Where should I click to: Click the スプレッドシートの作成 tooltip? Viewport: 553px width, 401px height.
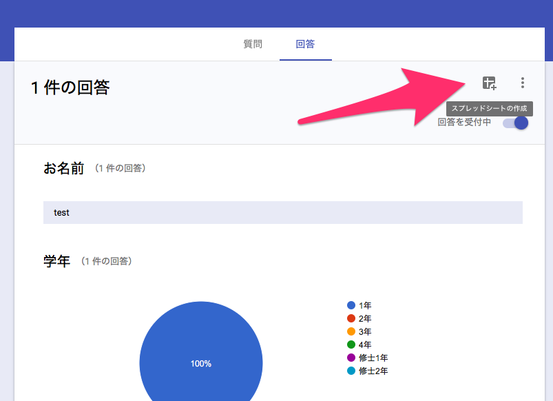pyautogui.click(x=490, y=109)
